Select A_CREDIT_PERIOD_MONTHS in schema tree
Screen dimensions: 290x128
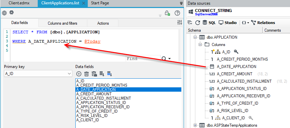click(x=242, y=59)
